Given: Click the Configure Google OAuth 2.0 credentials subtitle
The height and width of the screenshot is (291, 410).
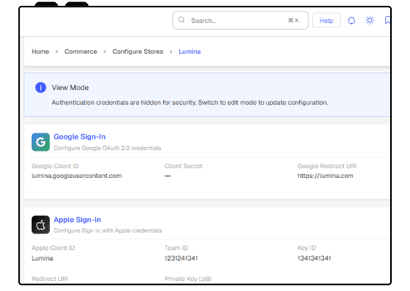Looking at the screenshot, I should pyautogui.click(x=107, y=148).
